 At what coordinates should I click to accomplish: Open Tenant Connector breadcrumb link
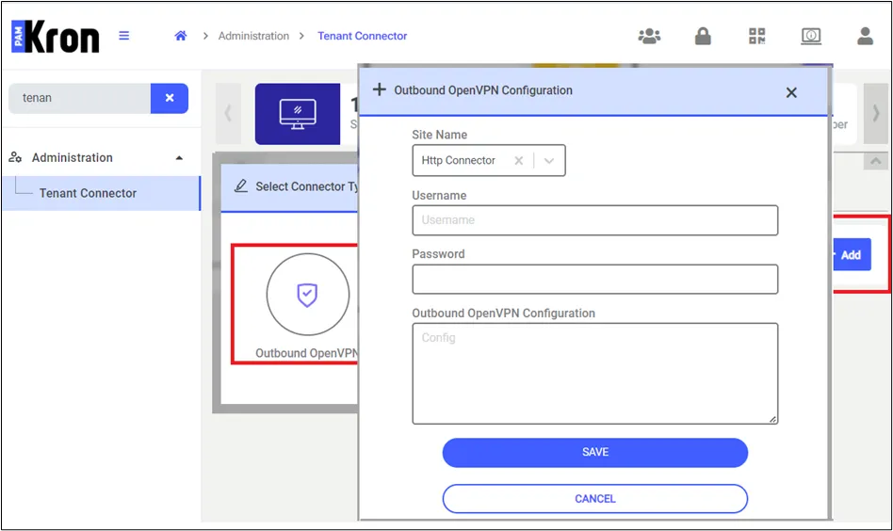(x=363, y=36)
